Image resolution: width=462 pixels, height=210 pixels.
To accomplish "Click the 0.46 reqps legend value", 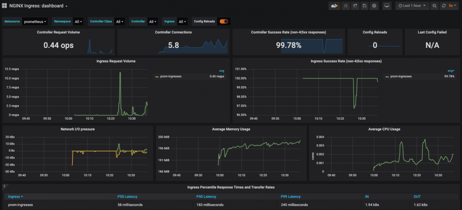I will pos(217,76).
